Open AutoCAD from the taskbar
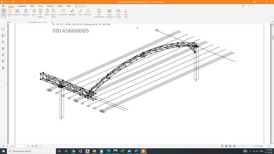Viewport: 274px width, 154px height. click(87, 151)
